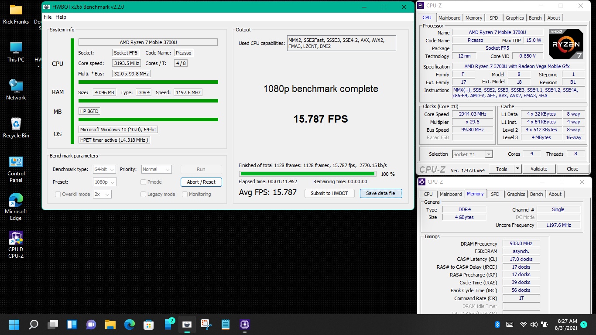Open File Explorer from taskbar
This screenshot has height=335, width=596.
tap(110, 325)
